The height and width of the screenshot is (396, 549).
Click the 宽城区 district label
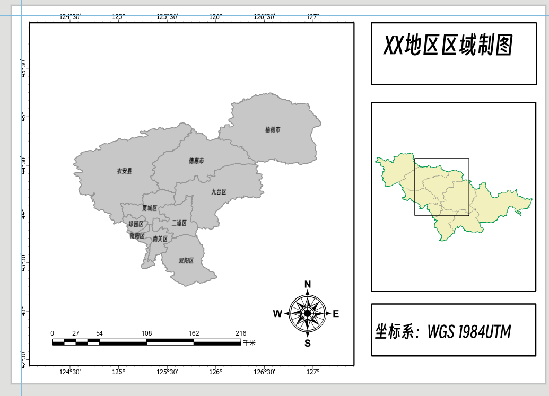150,208
